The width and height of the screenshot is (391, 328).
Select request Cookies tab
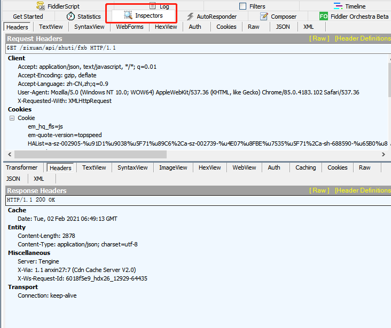pos(226,27)
